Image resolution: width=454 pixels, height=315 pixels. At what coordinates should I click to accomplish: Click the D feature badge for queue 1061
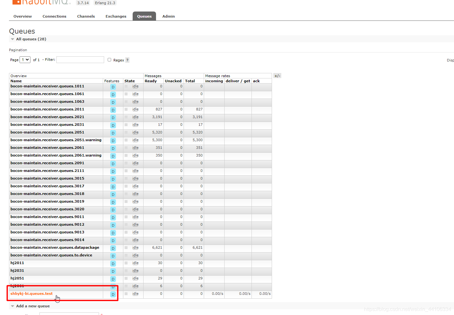pos(113,95)
